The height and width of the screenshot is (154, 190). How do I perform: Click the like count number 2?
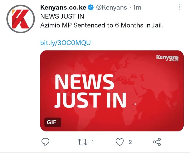(x=130, y=142)
